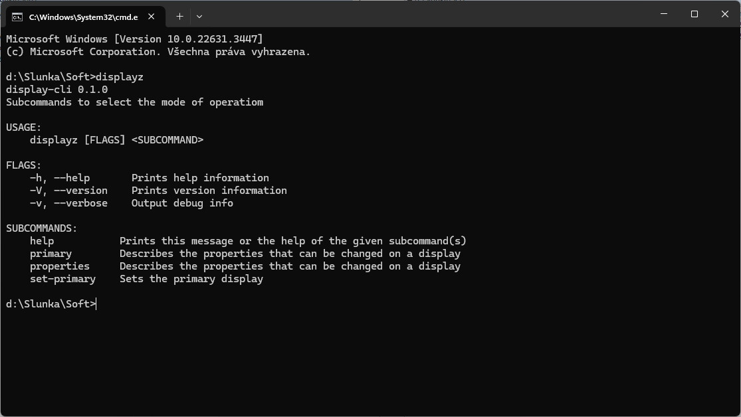Image resolution: width=741 pixels, height=417 pixels.
Task: Expand the new tab profiles dropdown chevron
Action: coord(199,17)
